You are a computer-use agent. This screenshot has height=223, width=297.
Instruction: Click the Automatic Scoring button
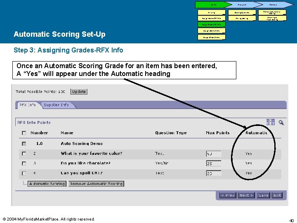pos(47,184)
